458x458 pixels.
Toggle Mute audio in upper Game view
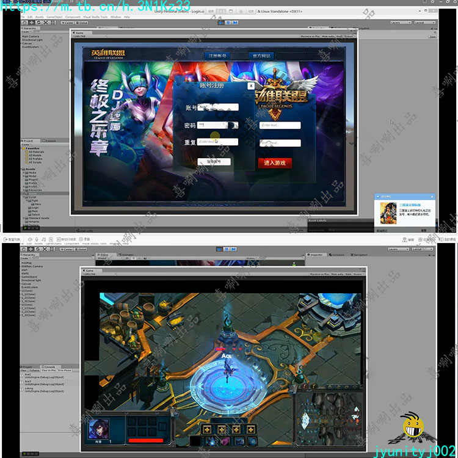pos(329,37)
